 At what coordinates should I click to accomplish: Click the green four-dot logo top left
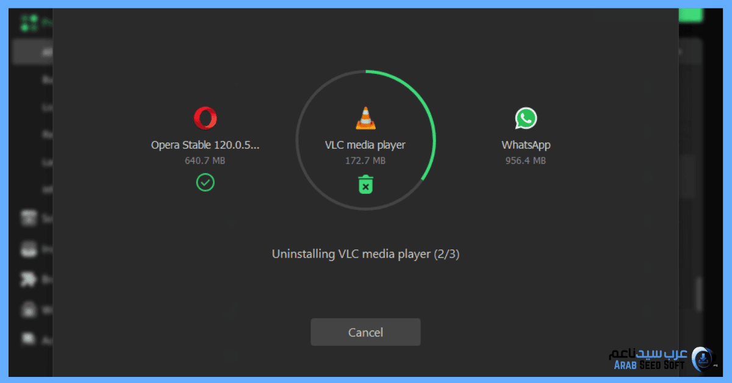point(29,23)
